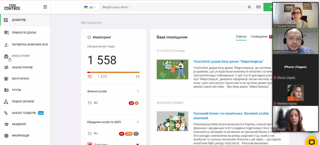
Task: Click the 1 558 unviewed events count
Action: 102,60
